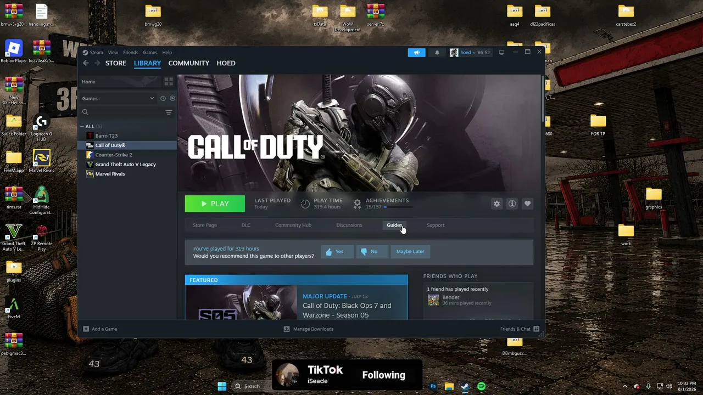Open the HOED profile tab
The width and height of the screenshot is (703, 395).
click(226, 63)
